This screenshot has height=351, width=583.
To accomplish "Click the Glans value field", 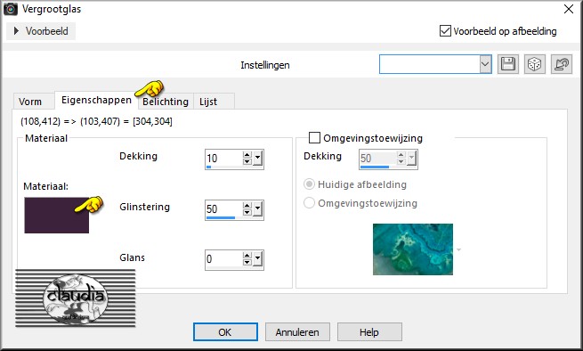I will pyautogui.click(x=223, y=259).
